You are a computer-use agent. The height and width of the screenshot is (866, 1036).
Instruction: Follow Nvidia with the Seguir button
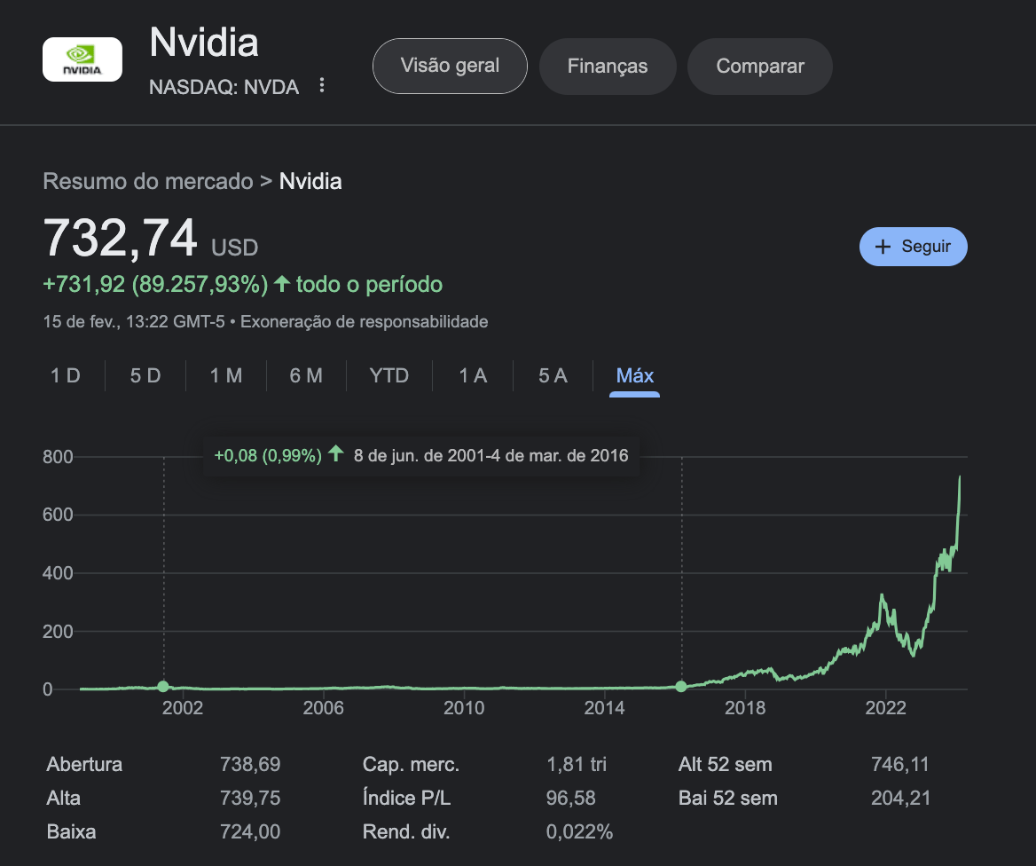click(x=913, y=247)
